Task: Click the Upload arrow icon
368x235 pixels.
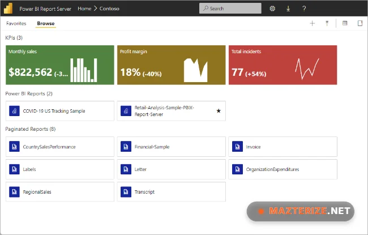Action: (x=327, y=23)
